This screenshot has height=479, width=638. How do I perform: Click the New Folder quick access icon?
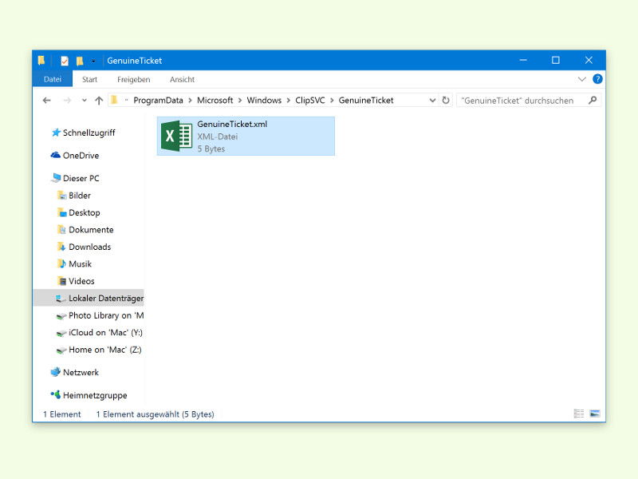(79, 61)
